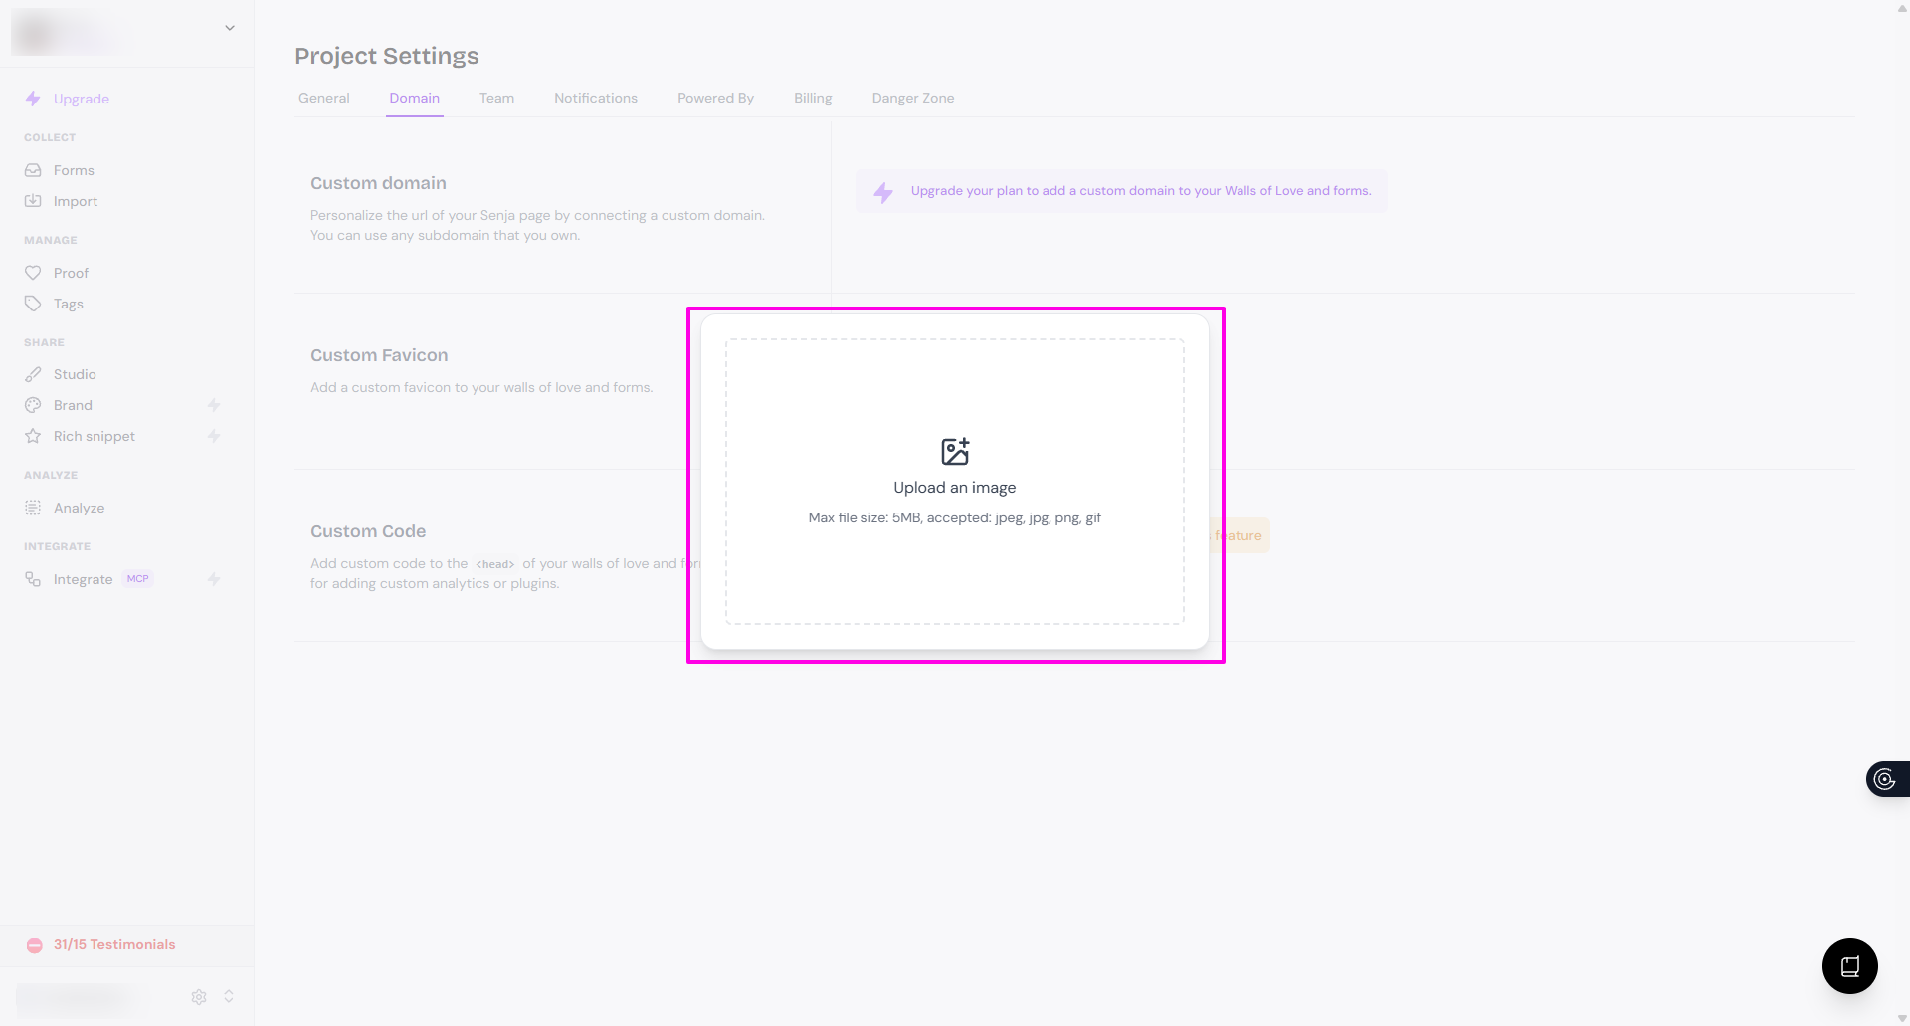Switch to the General tab
This screenshot has height=1026, width=1910.
pos(323,98)
